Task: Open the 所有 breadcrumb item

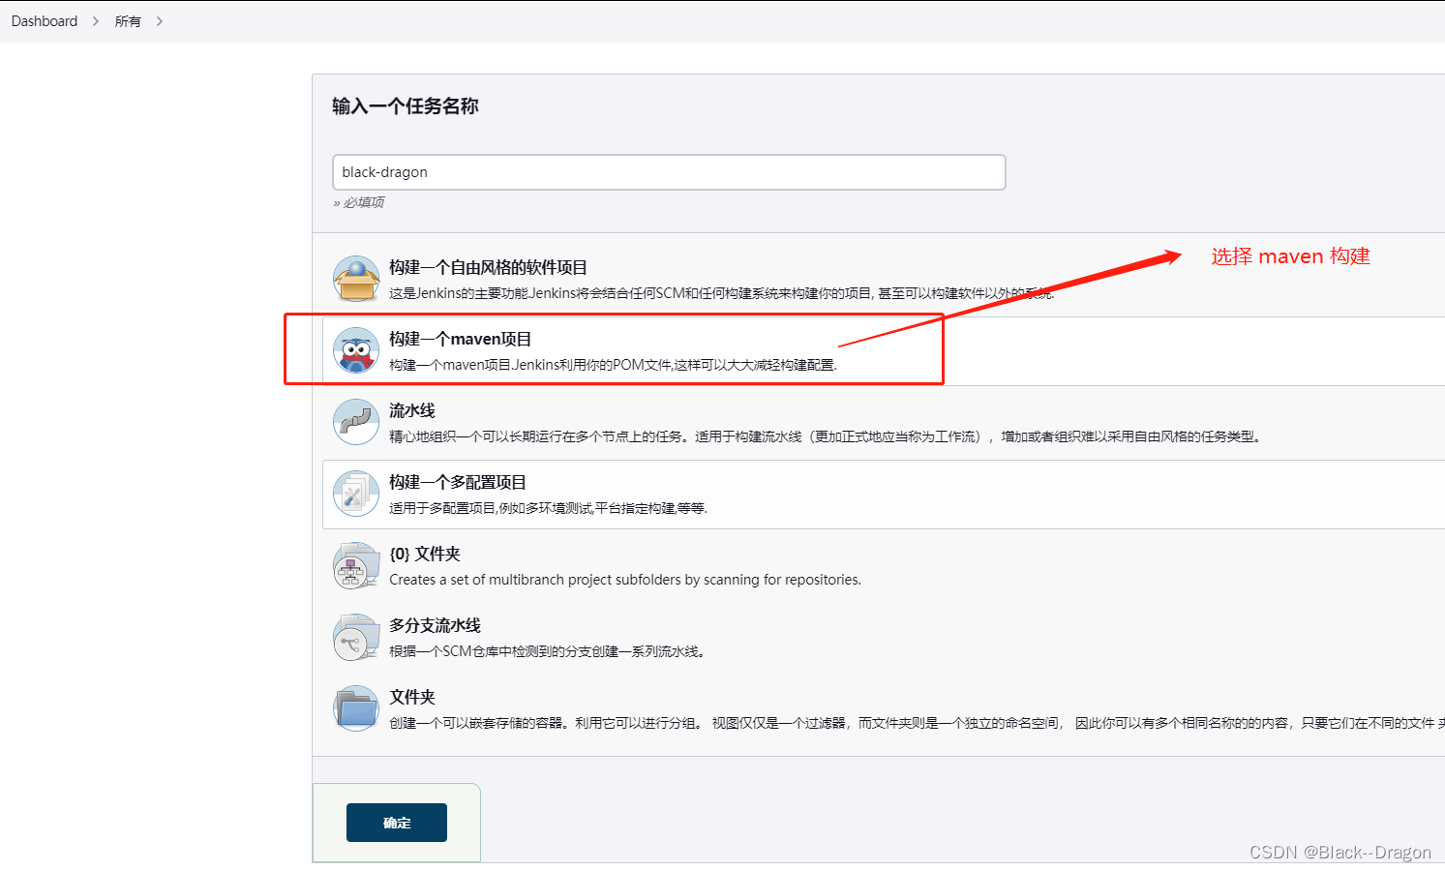Action: point(127,20)
